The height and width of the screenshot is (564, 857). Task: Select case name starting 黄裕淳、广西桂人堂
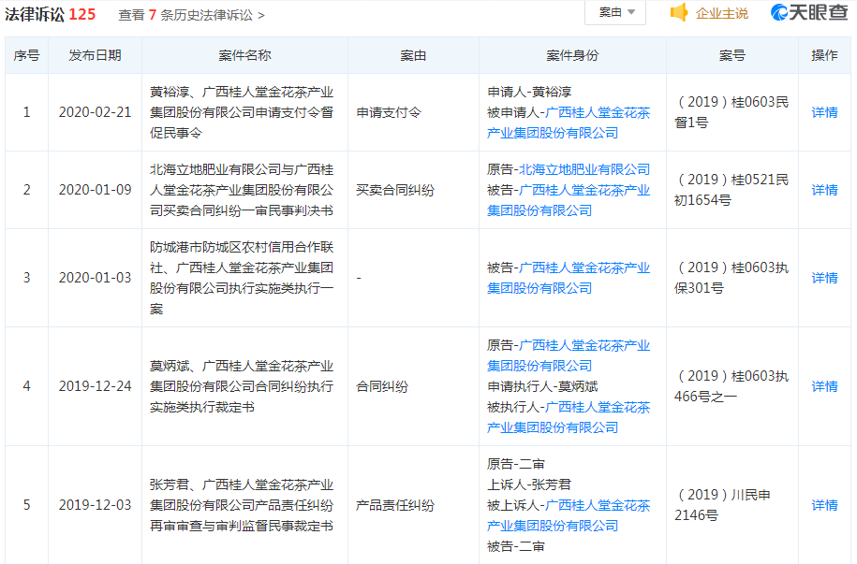point(242,112)
